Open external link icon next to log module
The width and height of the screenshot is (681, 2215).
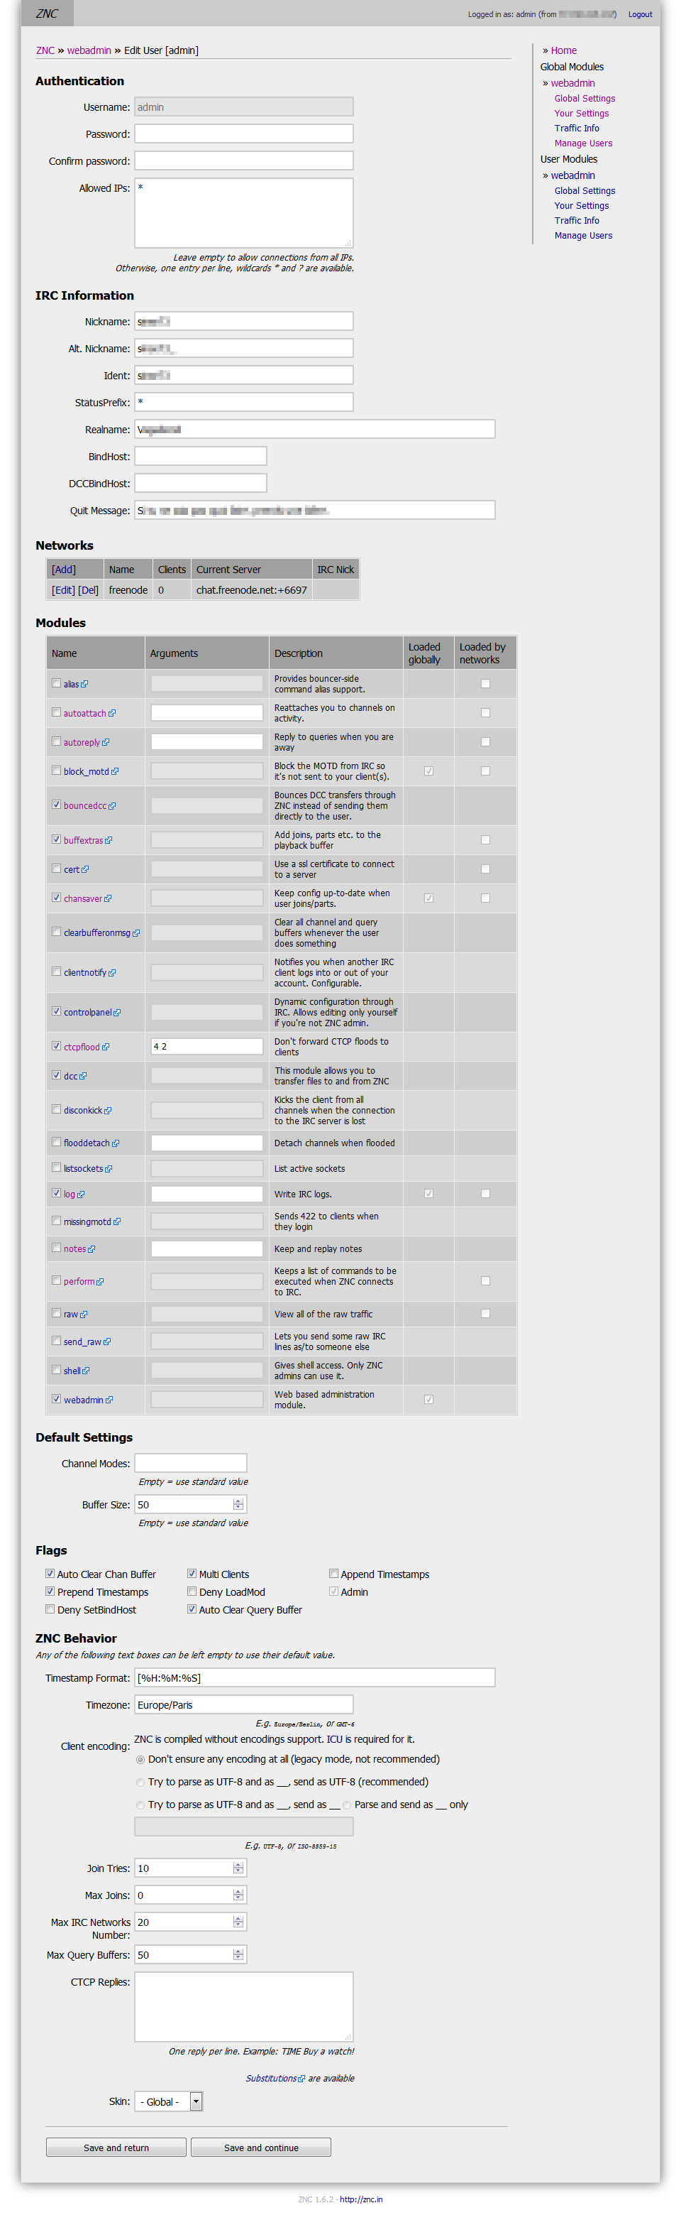pos(81,1195)
